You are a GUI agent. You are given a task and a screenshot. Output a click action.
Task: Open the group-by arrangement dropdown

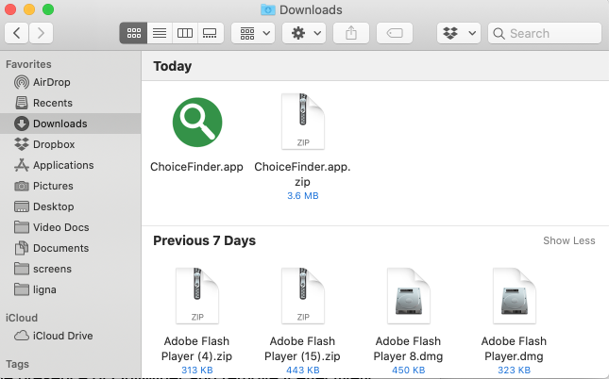coord(252,33)
